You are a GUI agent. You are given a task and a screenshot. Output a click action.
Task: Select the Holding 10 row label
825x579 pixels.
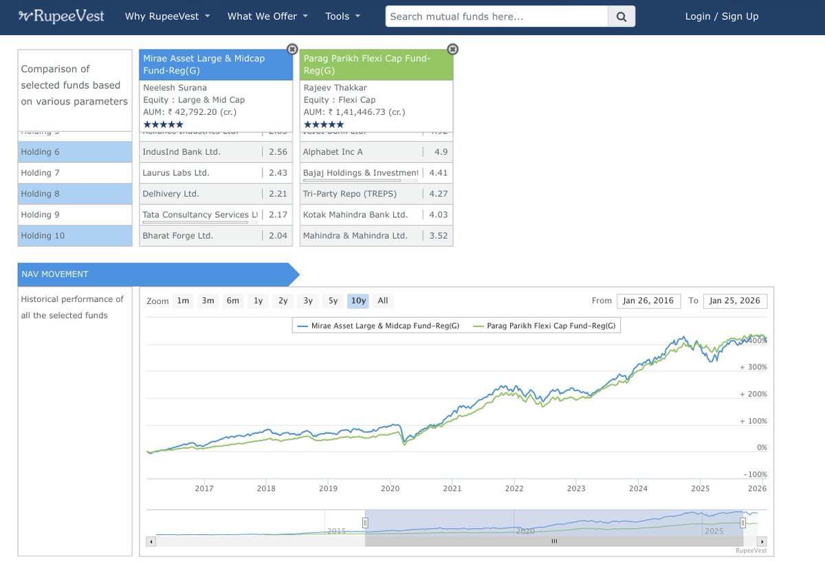75,235
